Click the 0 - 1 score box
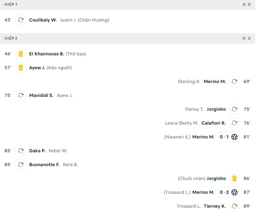Viewport: 256px width, 215px height. (x=224, y=137)
